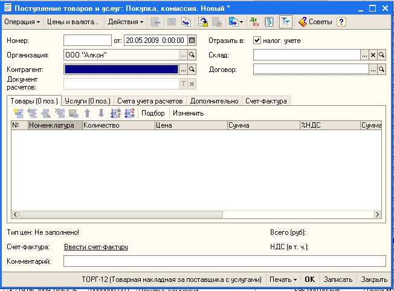Click the magnifier icon next to Организация
The width and height of the screenshot is (394, 291).
point(192,55)
